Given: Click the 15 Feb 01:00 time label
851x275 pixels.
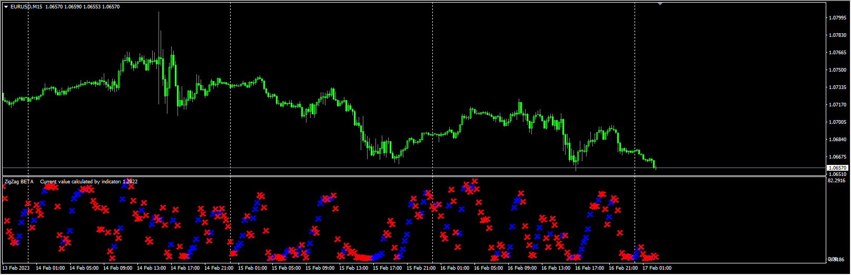Looking at the screenshot, I should coord(252,268).
